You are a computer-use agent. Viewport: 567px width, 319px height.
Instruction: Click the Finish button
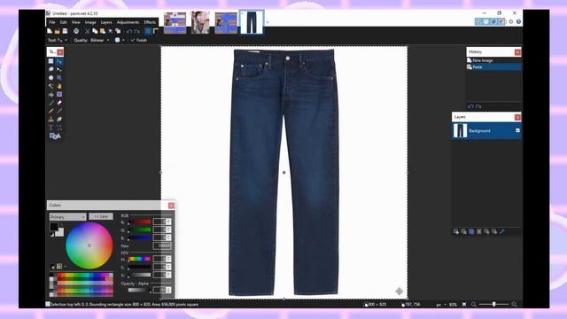coord(139,40)
